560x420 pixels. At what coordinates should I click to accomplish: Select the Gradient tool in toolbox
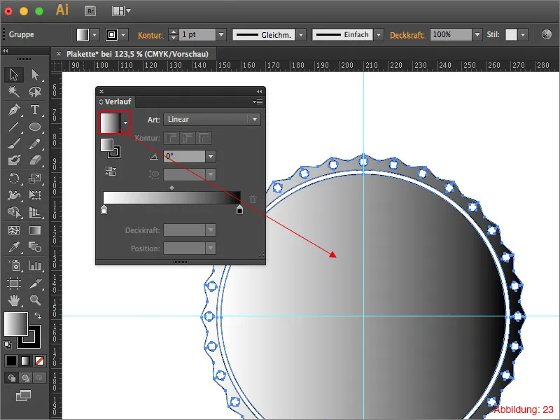35,230
